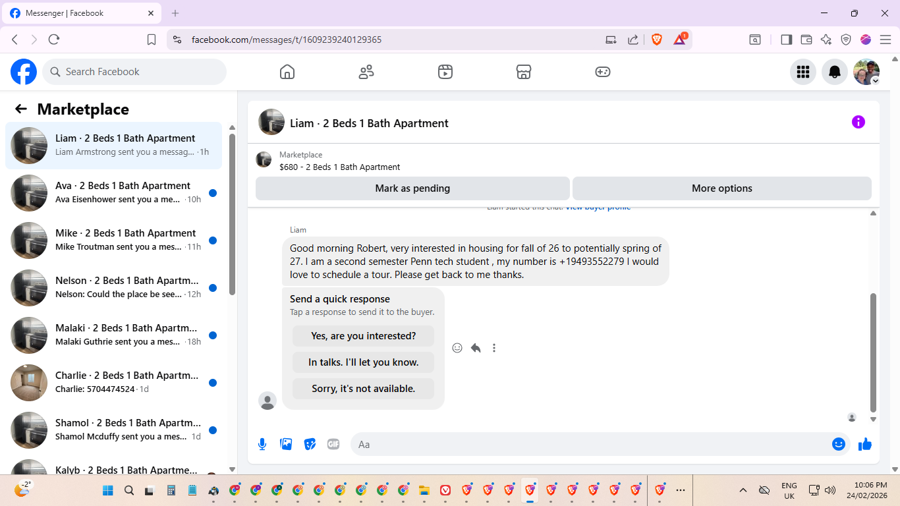Click Liam's avatar in chat header
900x506 pixels.
271,122
